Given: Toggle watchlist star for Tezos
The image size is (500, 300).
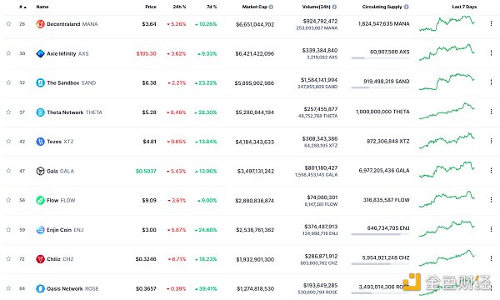Looking at the screenshot, I should [8, 141].
